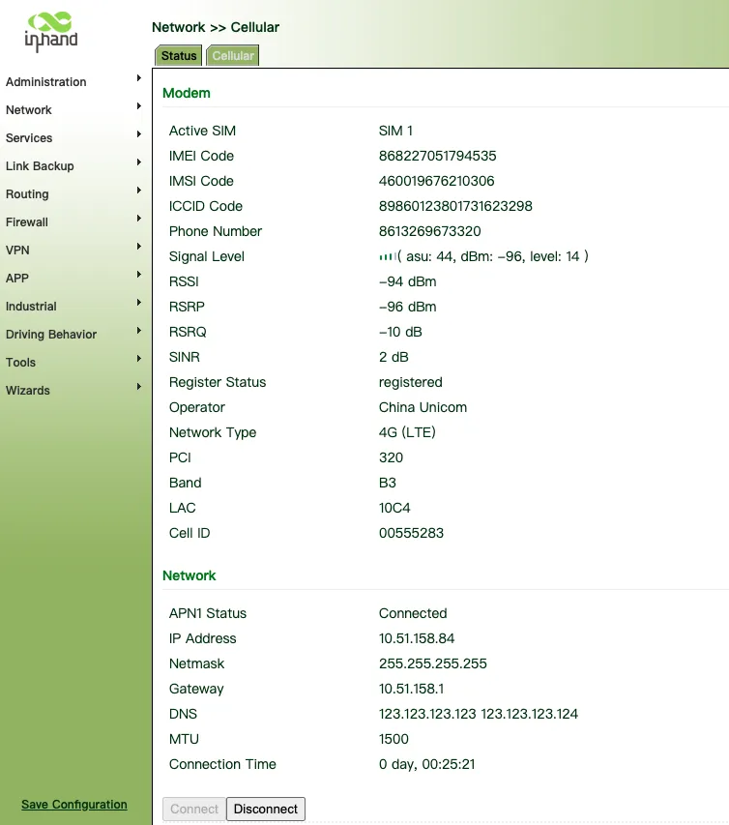This screenshot has height=825, width=729.
Task: Expand the Link Backup arrow
Action: [x=139, y=162]
